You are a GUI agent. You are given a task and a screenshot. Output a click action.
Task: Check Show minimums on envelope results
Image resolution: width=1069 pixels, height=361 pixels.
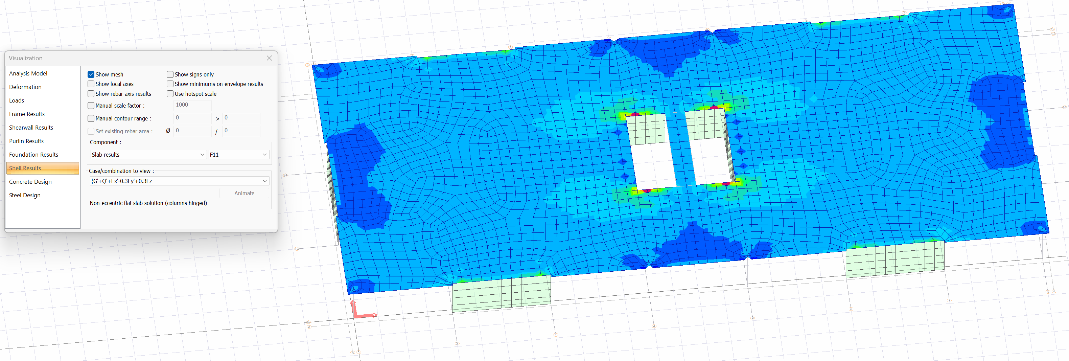(x=170, y=84)
